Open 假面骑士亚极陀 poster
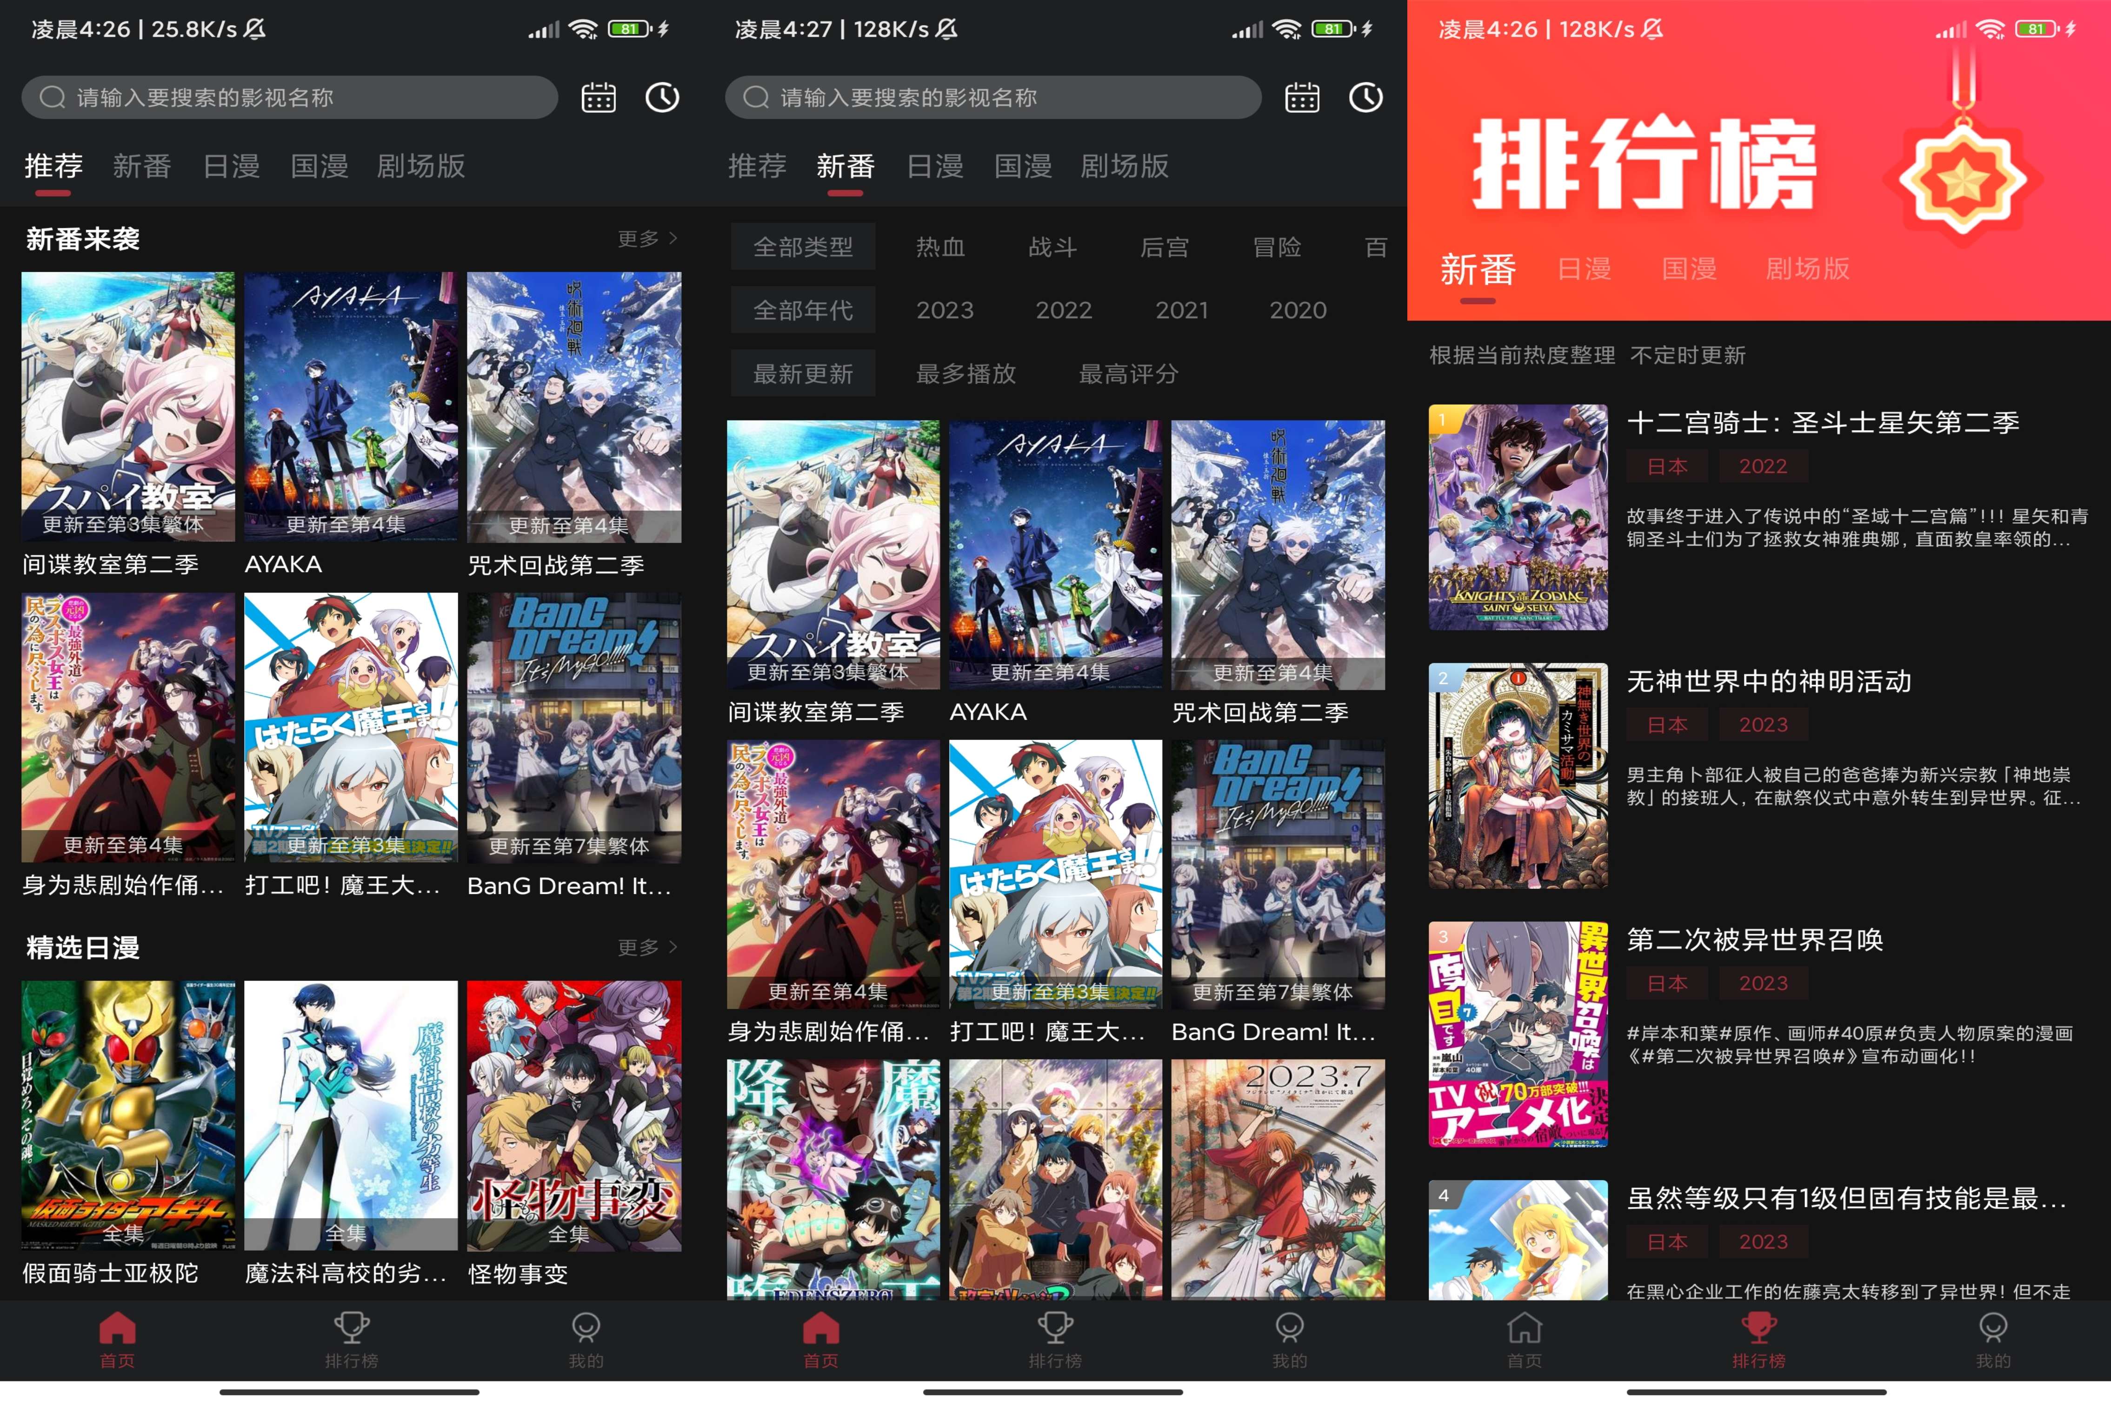Image resolution: width=2111 pixels, height=1407 pixels. 128,1115
